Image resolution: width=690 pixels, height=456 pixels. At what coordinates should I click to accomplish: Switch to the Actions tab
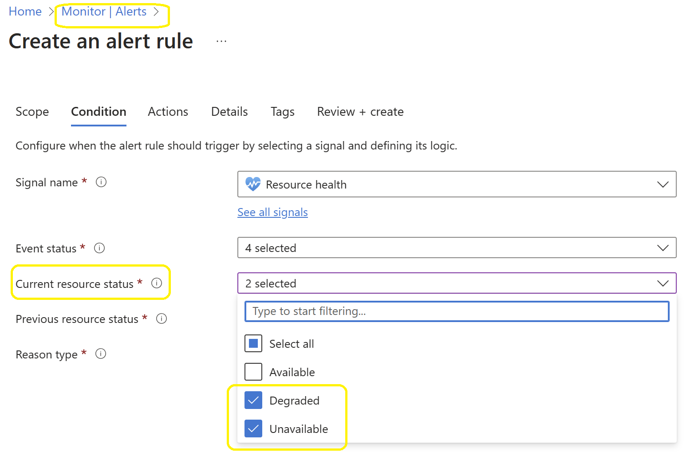[x=168, y=112]
